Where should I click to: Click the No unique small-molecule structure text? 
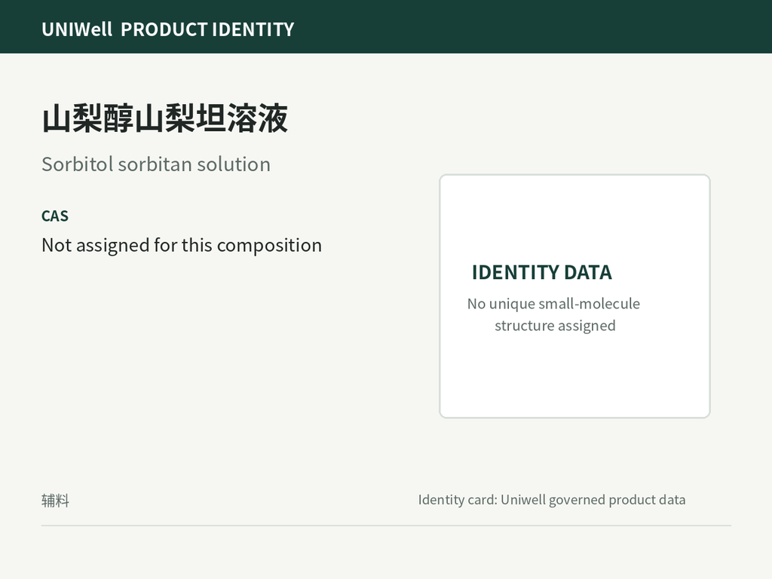(554, 314)
